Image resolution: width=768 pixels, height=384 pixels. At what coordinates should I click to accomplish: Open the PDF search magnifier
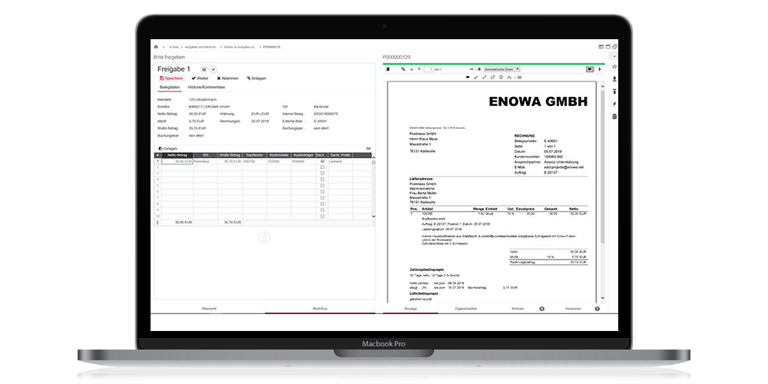(403, 69)
